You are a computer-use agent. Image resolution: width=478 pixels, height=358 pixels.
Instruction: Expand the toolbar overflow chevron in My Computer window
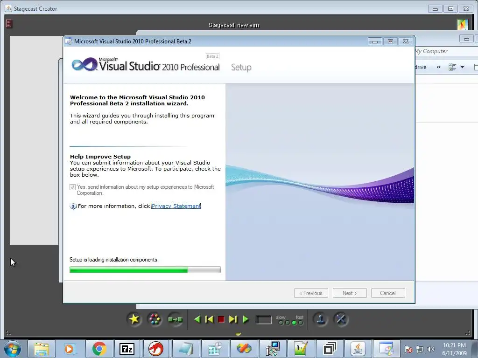439,67
